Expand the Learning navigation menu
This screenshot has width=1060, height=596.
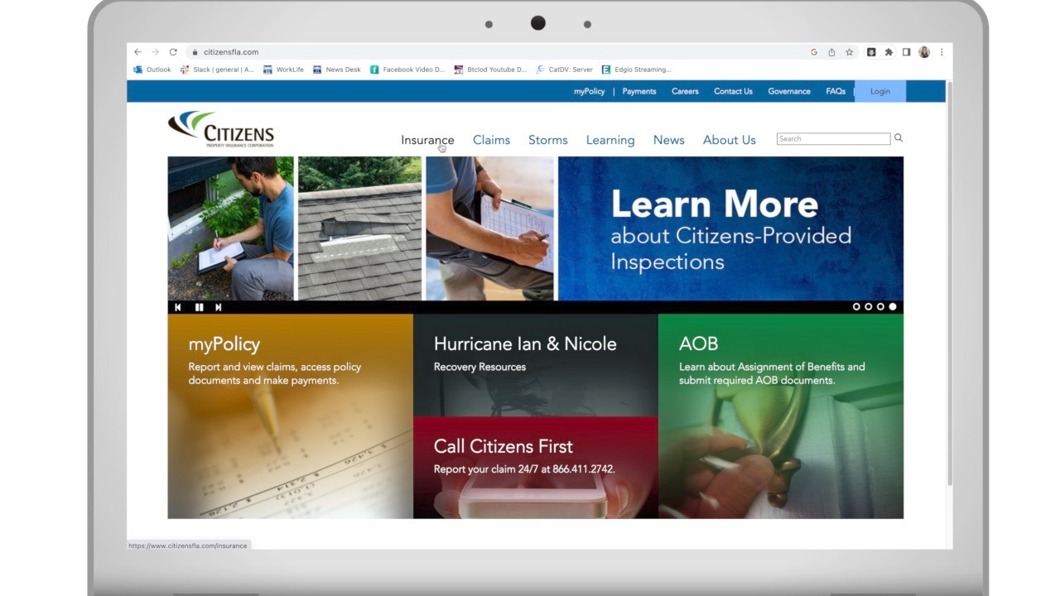pos(609,140)
